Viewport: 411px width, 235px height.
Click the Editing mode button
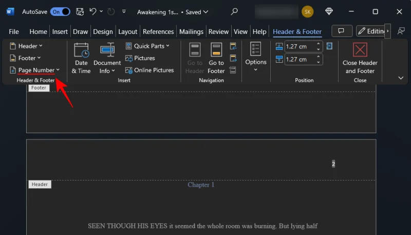pos(371,31)
